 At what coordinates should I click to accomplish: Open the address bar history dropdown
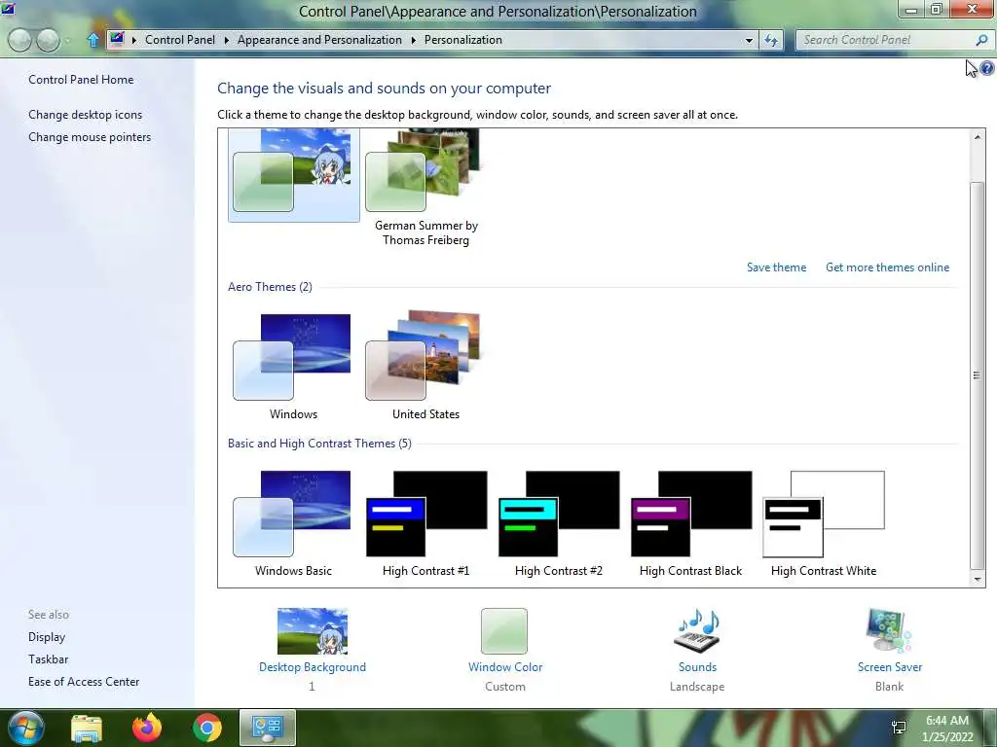[x=749, y=40]
